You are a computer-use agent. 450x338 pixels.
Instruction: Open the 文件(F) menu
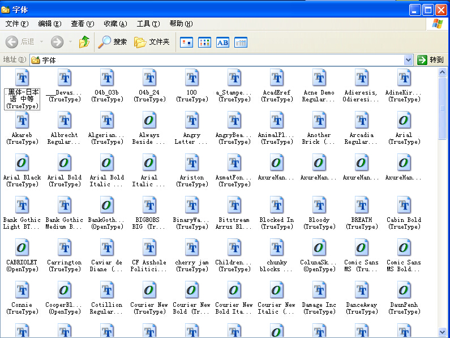(16, 24)
